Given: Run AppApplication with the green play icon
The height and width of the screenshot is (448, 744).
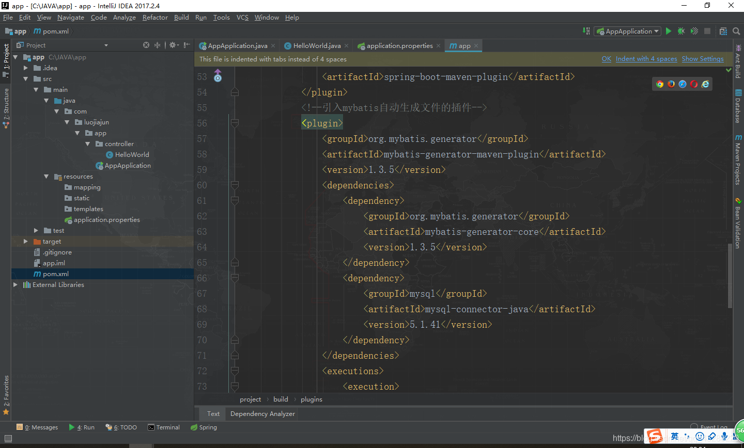Looking at the screenshot, I should pos(669,31).
